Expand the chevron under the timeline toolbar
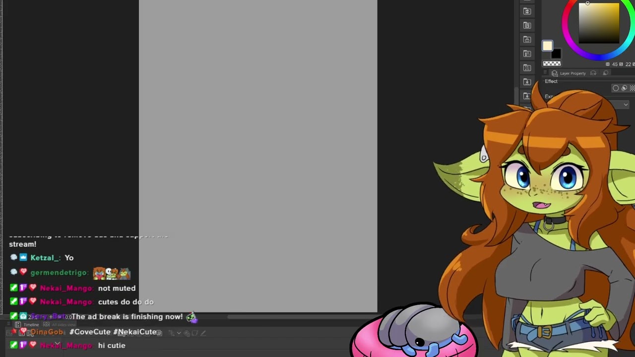 click(58, 344)
